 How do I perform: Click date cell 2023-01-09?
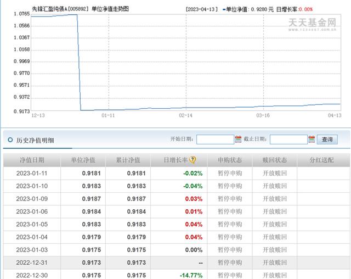click(32, 199)
